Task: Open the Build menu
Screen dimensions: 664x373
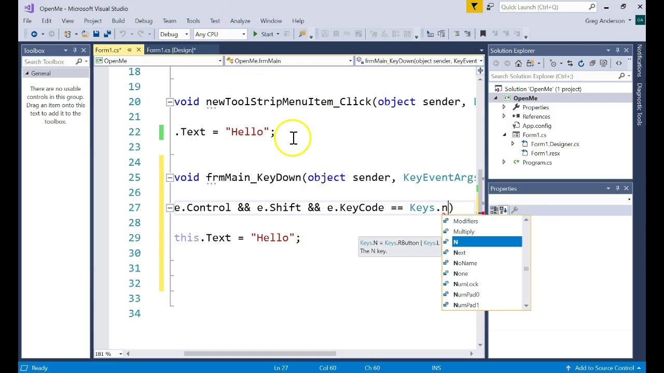Action: tap(118, 21)
